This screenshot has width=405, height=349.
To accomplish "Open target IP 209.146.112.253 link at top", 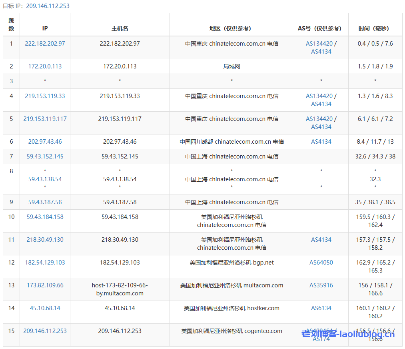I will (x=48, y=6).
